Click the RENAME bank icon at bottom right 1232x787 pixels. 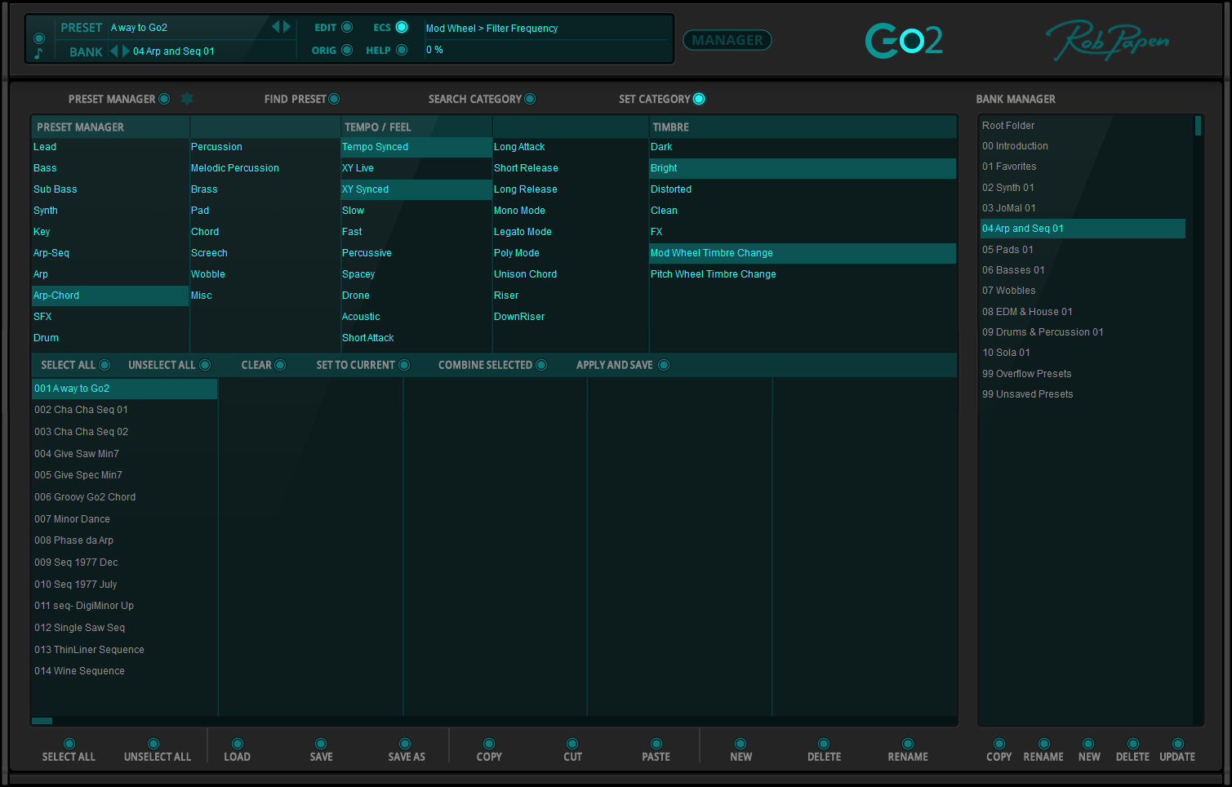(x=1043, y=744)
